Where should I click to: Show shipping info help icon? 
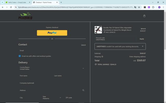pyautogui.click(x=102, y=57)
